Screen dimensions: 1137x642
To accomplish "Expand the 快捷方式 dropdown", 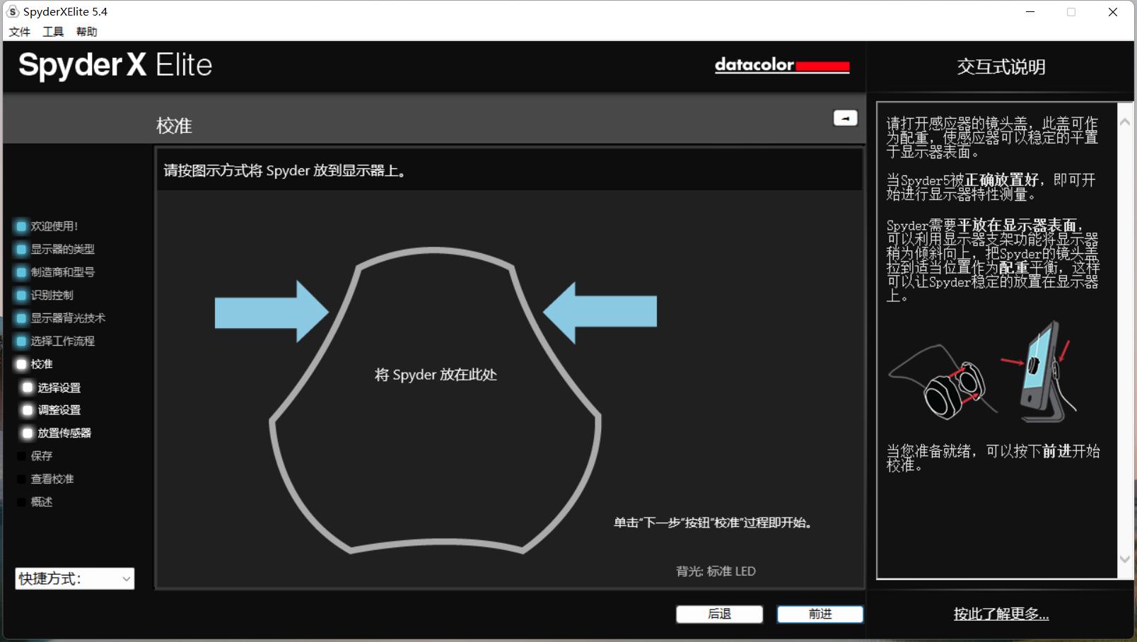I will click(75, 578).
